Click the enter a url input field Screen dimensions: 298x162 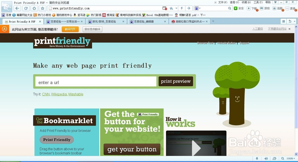96,81
